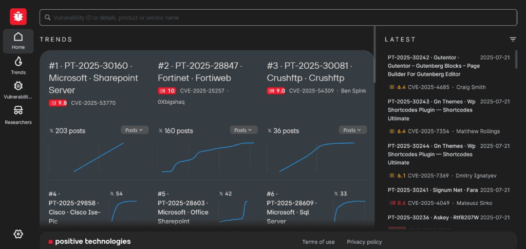Click the Latest filter icon

[513, 40]
